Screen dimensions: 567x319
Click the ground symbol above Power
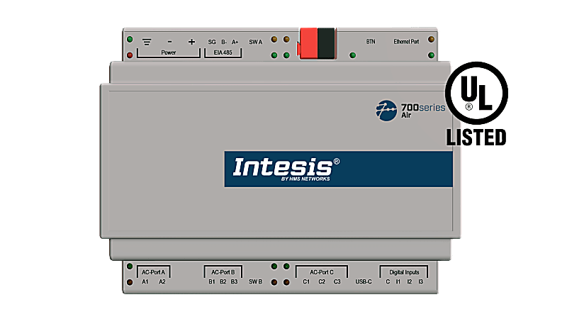click(x=147, y=43)
